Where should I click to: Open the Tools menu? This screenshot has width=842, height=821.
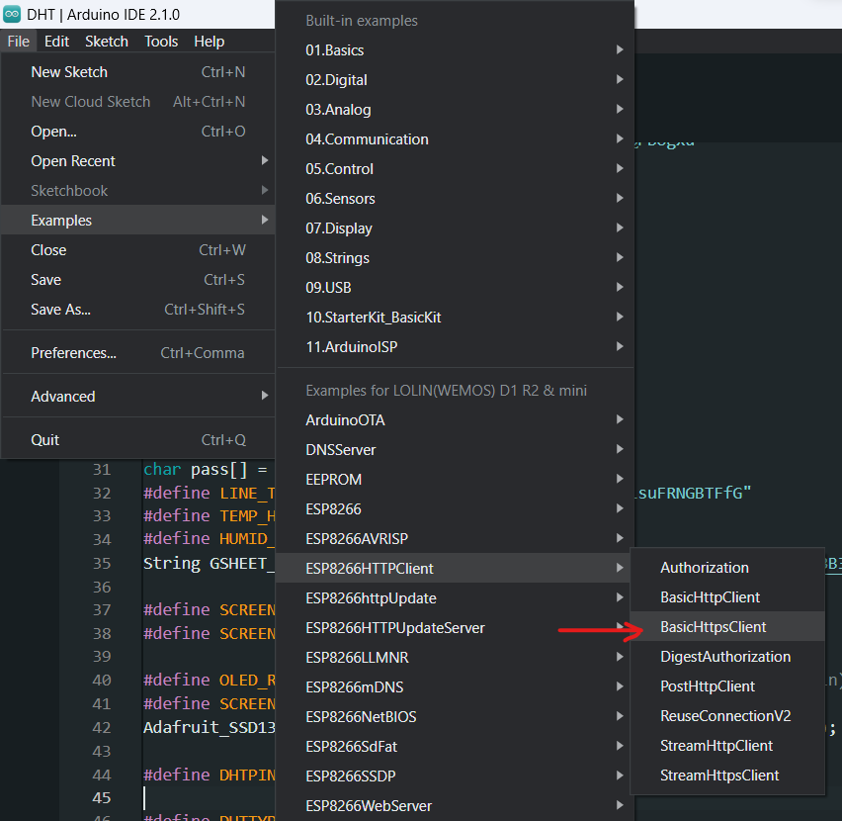coord(161,42)
